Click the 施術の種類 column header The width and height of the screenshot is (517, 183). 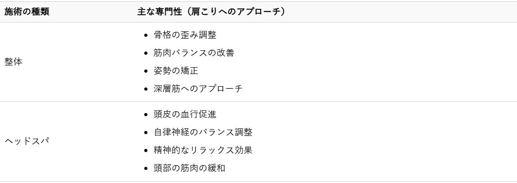(x=27, y=13)
